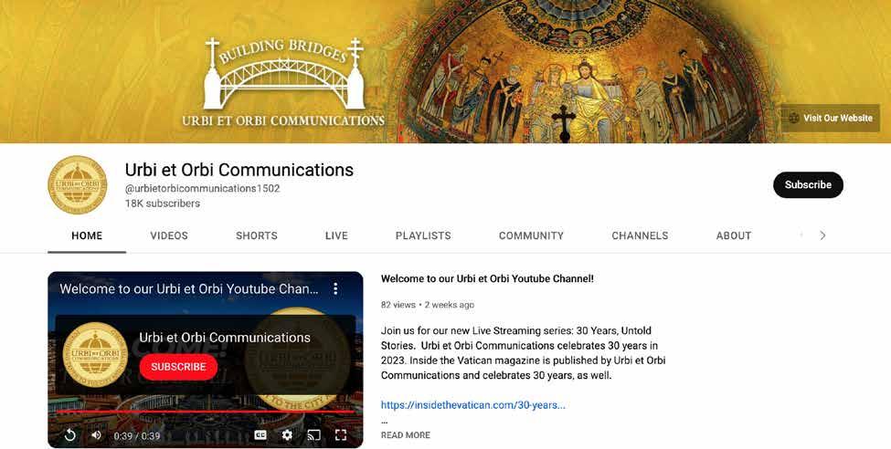Click the red video progress bar
The width and height of the screenshot is (891, 449).
tap(205, 412)
